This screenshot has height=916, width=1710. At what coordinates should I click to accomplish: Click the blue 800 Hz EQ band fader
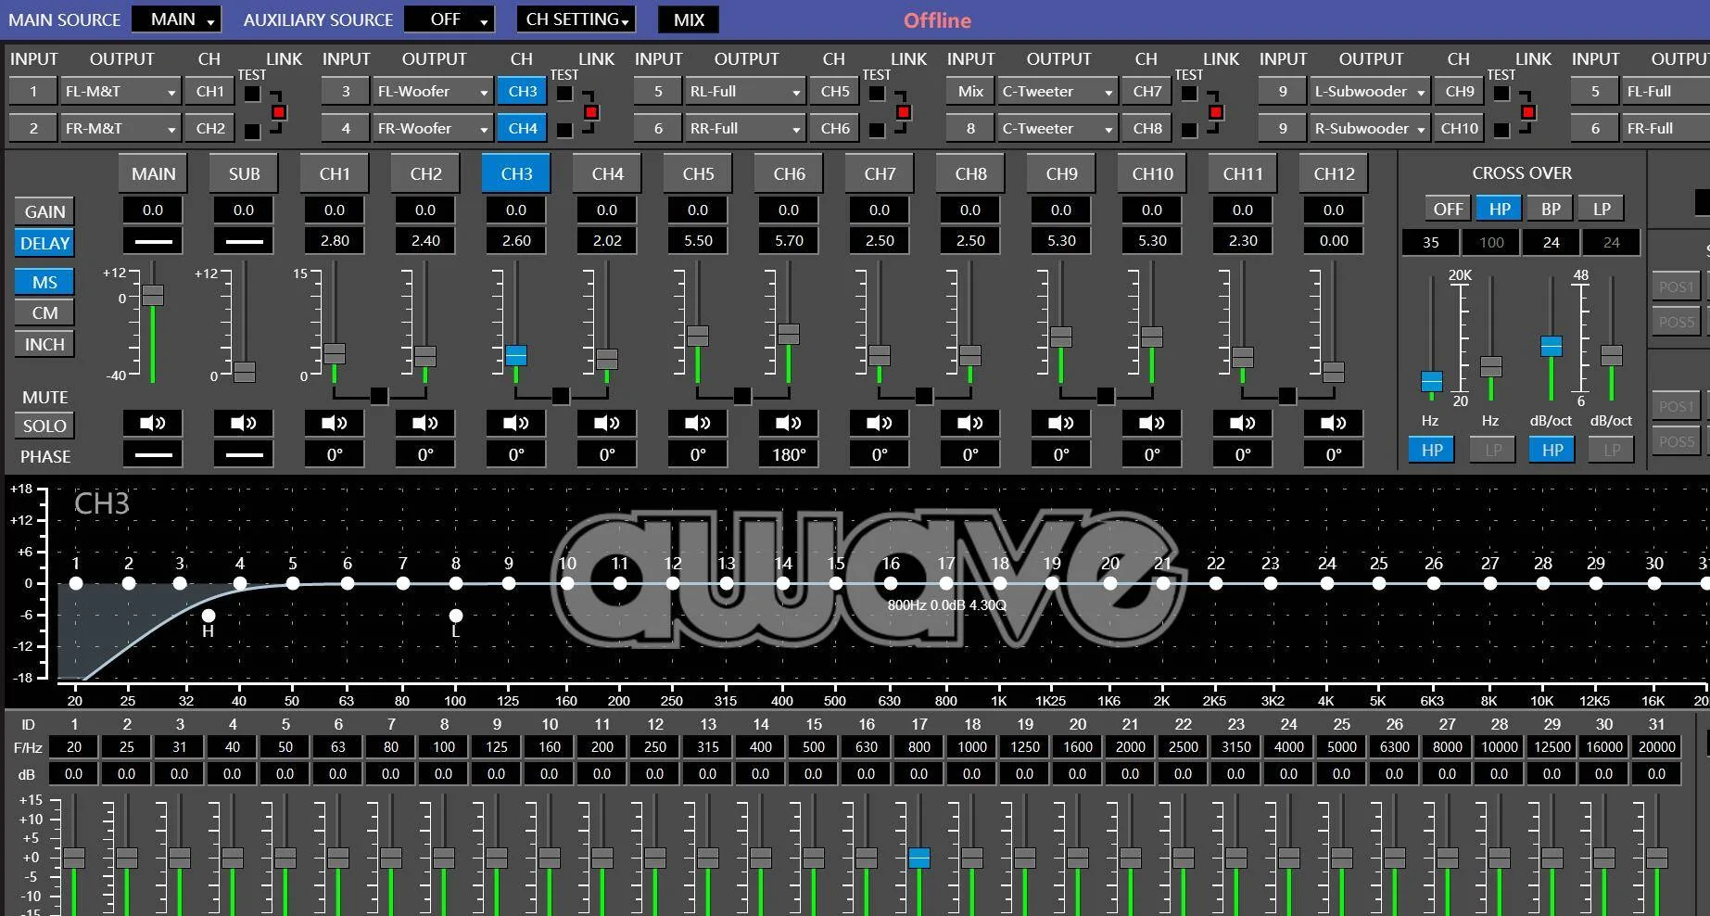point(919,858)
